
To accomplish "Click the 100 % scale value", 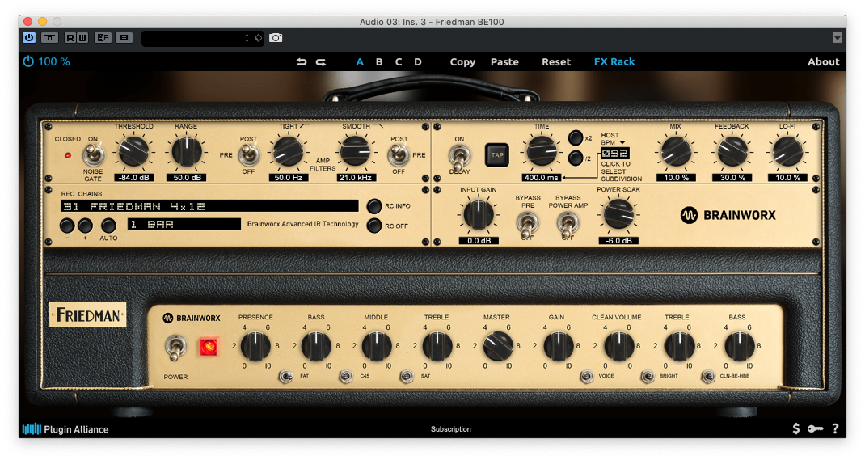I will point(54,61).
